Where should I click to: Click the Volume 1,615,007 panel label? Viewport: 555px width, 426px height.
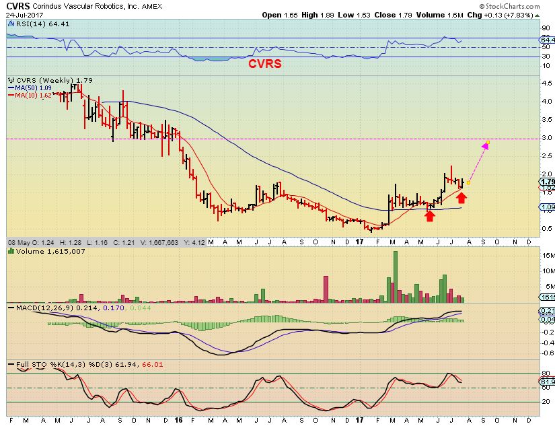pyautogui.click(x=50, y=252)
